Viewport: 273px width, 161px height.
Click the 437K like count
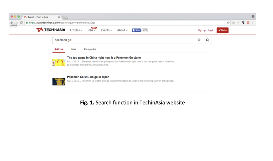click(144, 30)
